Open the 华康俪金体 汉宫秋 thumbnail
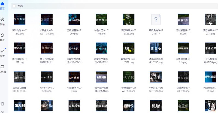This screenshot has width=218, height=113. click(x=129, y=77)
